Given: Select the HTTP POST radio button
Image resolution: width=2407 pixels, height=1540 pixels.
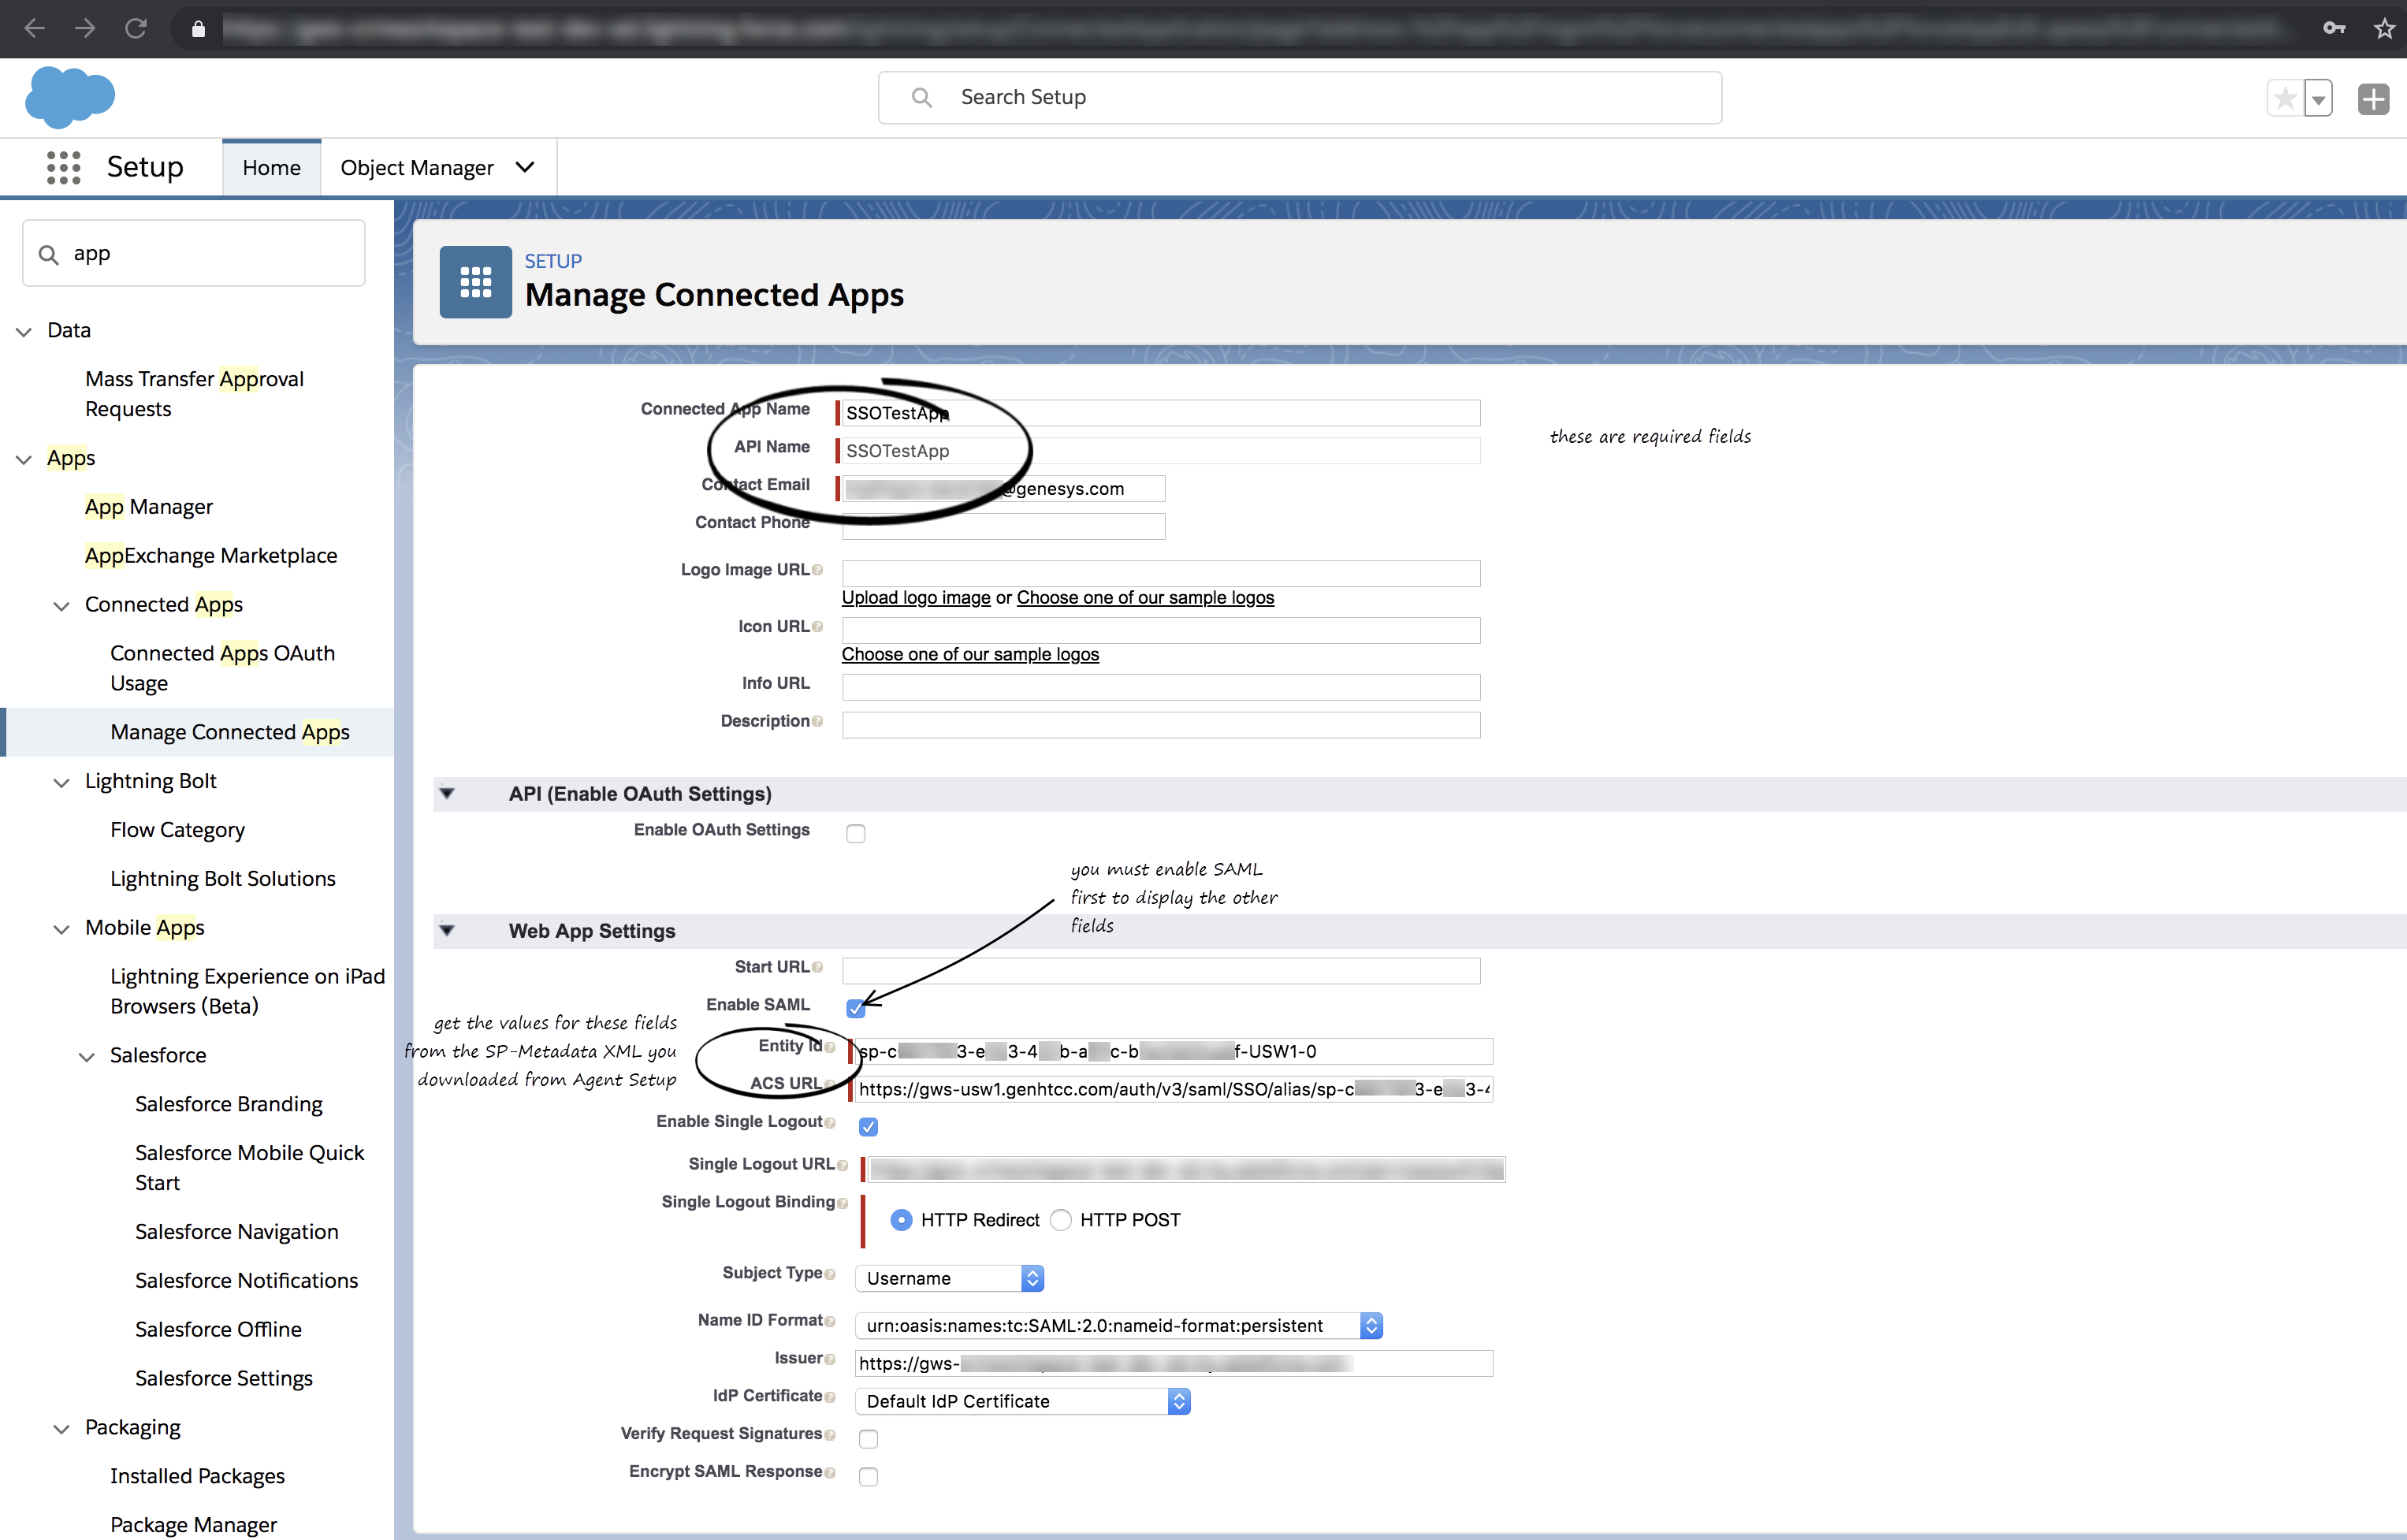Looking at the screenshot, I should 1061,1220.
